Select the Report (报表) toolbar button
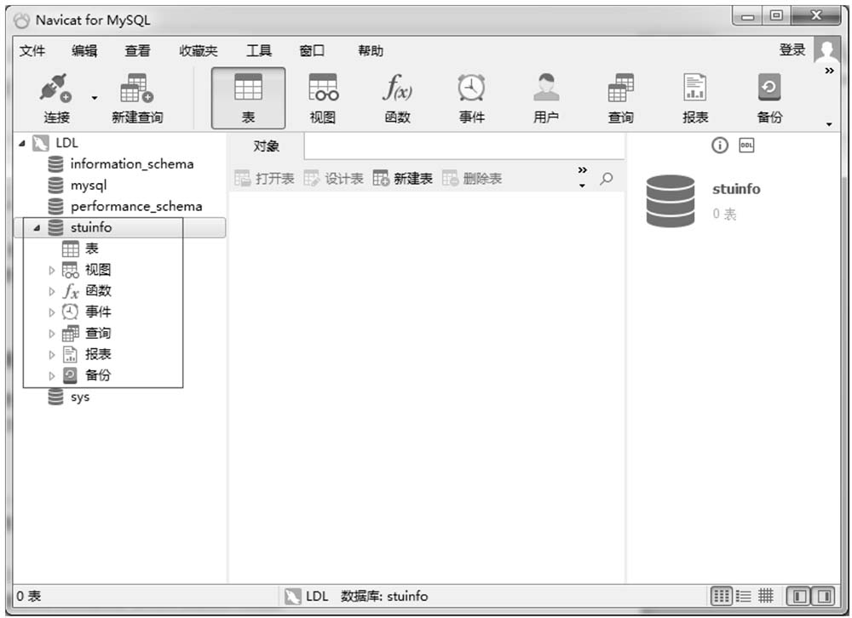 pos(695,98)
